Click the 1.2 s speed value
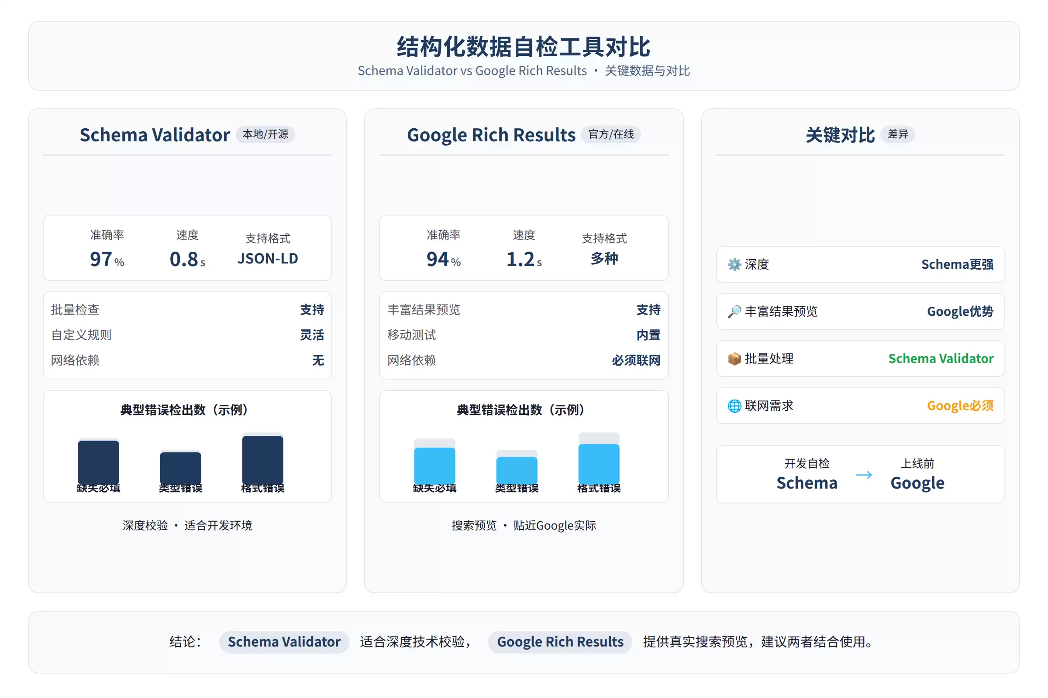Screen dimensions: 1048x698 [x=524, y=259]
